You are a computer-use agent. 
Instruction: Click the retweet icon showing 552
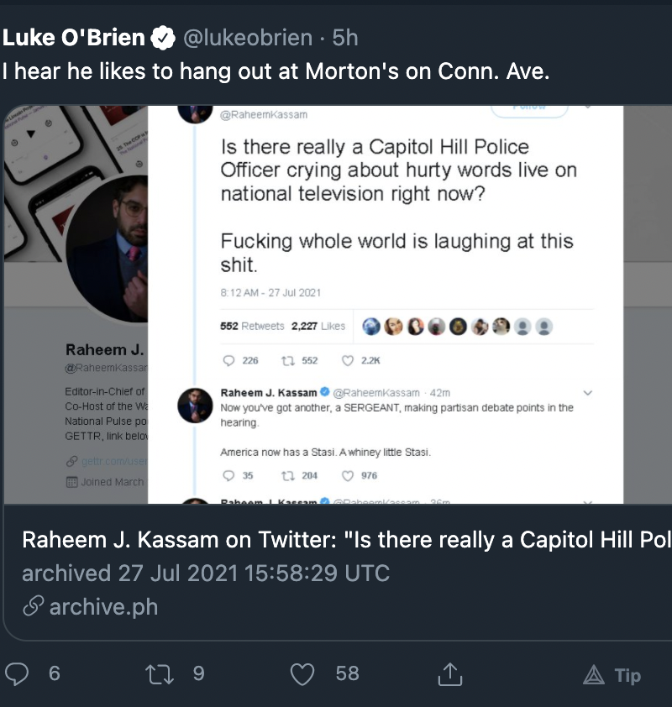pyautogui.click(x=288, y=360)
